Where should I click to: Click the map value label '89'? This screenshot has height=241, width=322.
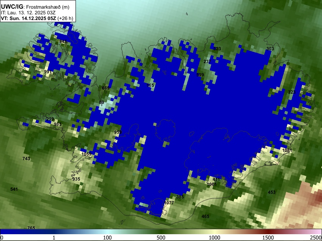[x=102, y=103]
